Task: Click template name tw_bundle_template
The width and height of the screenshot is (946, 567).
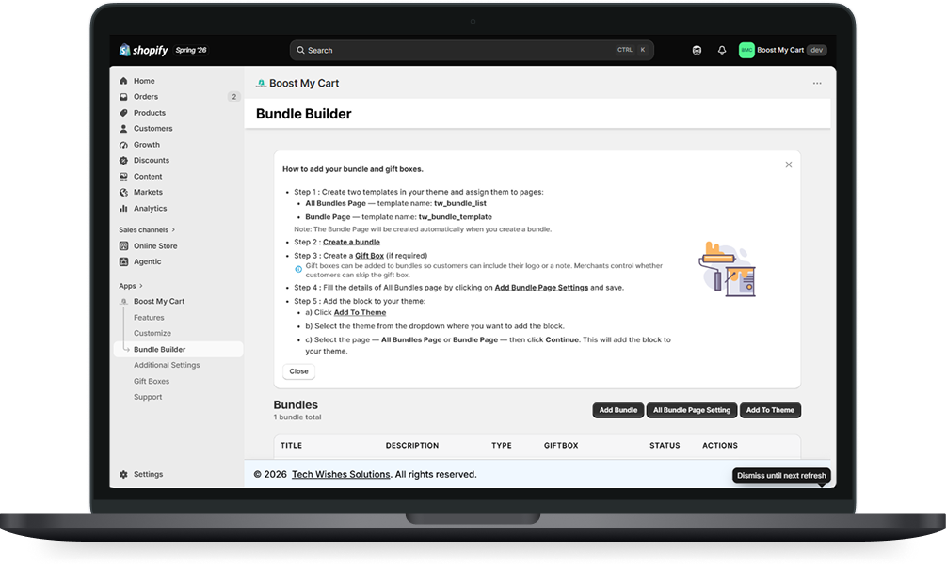Action: (x=455, y=217)
